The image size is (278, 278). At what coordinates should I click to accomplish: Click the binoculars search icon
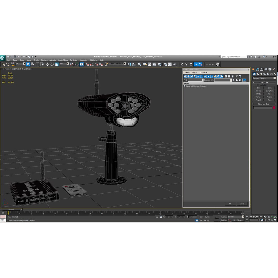click(249, 57)
